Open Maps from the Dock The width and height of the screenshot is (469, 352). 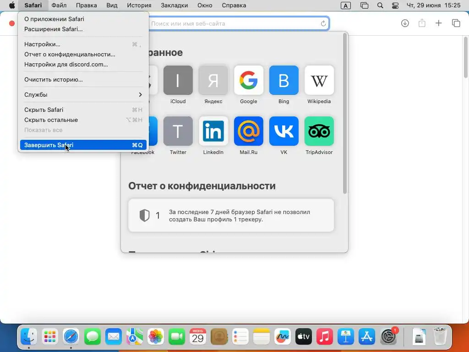[x=135, y=336]
